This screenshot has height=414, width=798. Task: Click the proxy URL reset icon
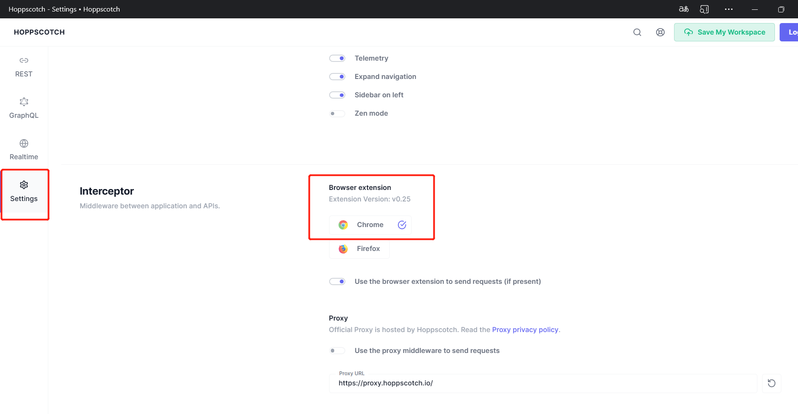click(771, 383)
